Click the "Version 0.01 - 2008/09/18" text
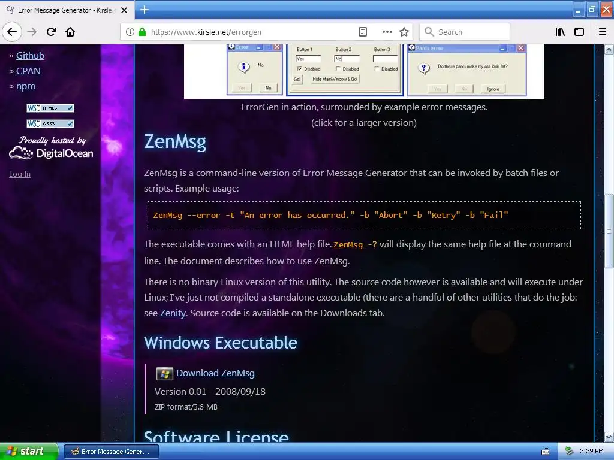The width and height of the screenshot is (614, 460). [210, 392]
